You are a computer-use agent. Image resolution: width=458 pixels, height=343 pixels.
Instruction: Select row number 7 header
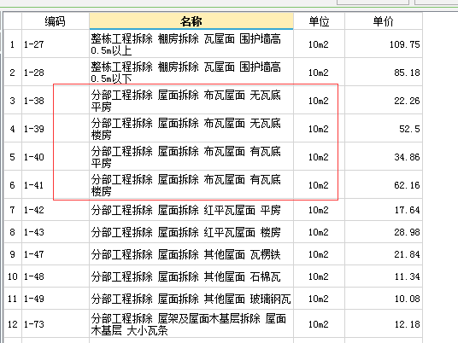(x=13, y=210)
